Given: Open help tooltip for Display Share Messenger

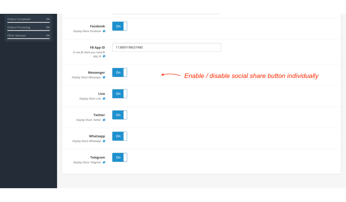Looking at the screenshot, I should (104, 78).
